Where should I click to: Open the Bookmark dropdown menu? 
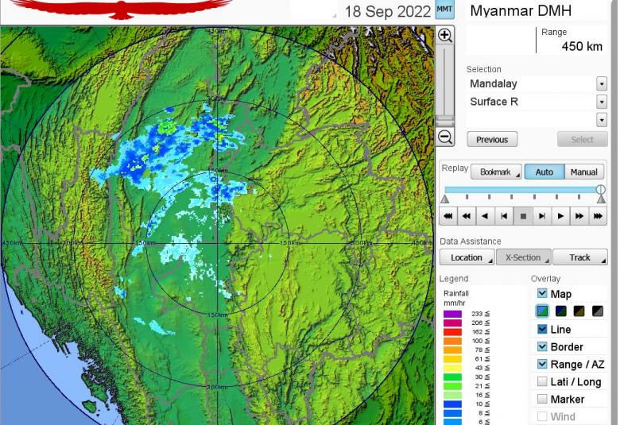[496, 172]
